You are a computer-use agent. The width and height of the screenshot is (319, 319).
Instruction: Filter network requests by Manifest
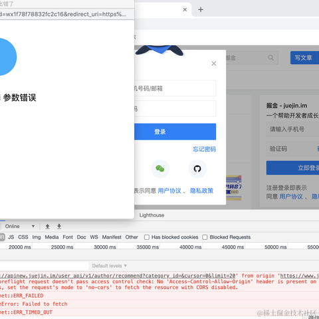point(112,237)
